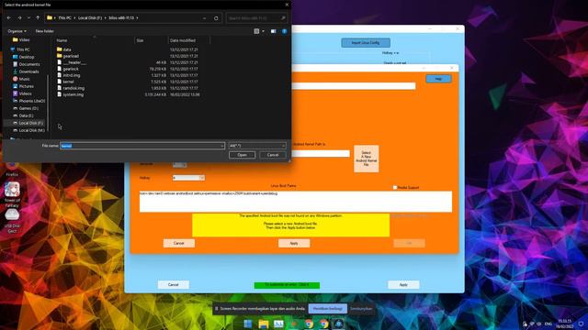Go up one folder level
This screenshot has height=330, width=588.
pyautogui.click(x=38, y=18)
